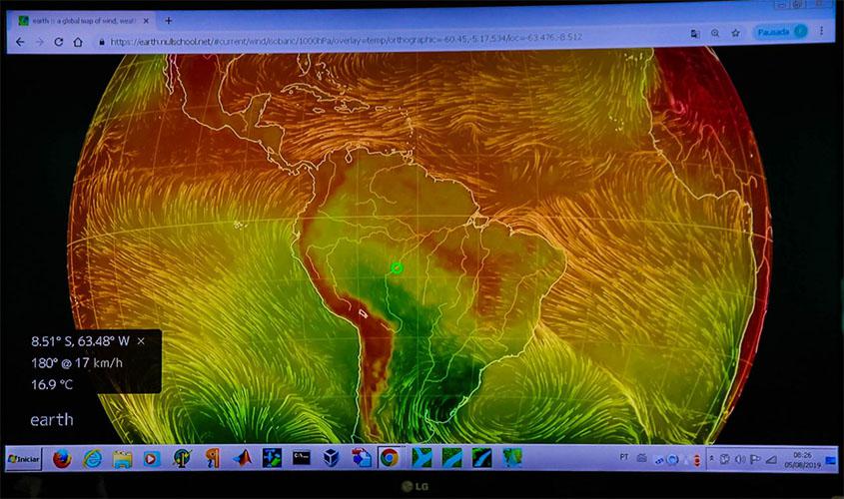The width and height of the screenshot is (844, 499).
Task: Click the translate page icon in address bar
Action: [695, 33]
